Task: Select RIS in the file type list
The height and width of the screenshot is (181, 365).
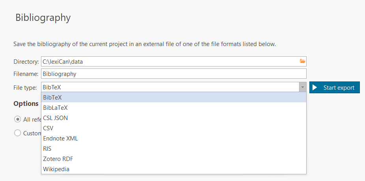Action: (47, 148)
